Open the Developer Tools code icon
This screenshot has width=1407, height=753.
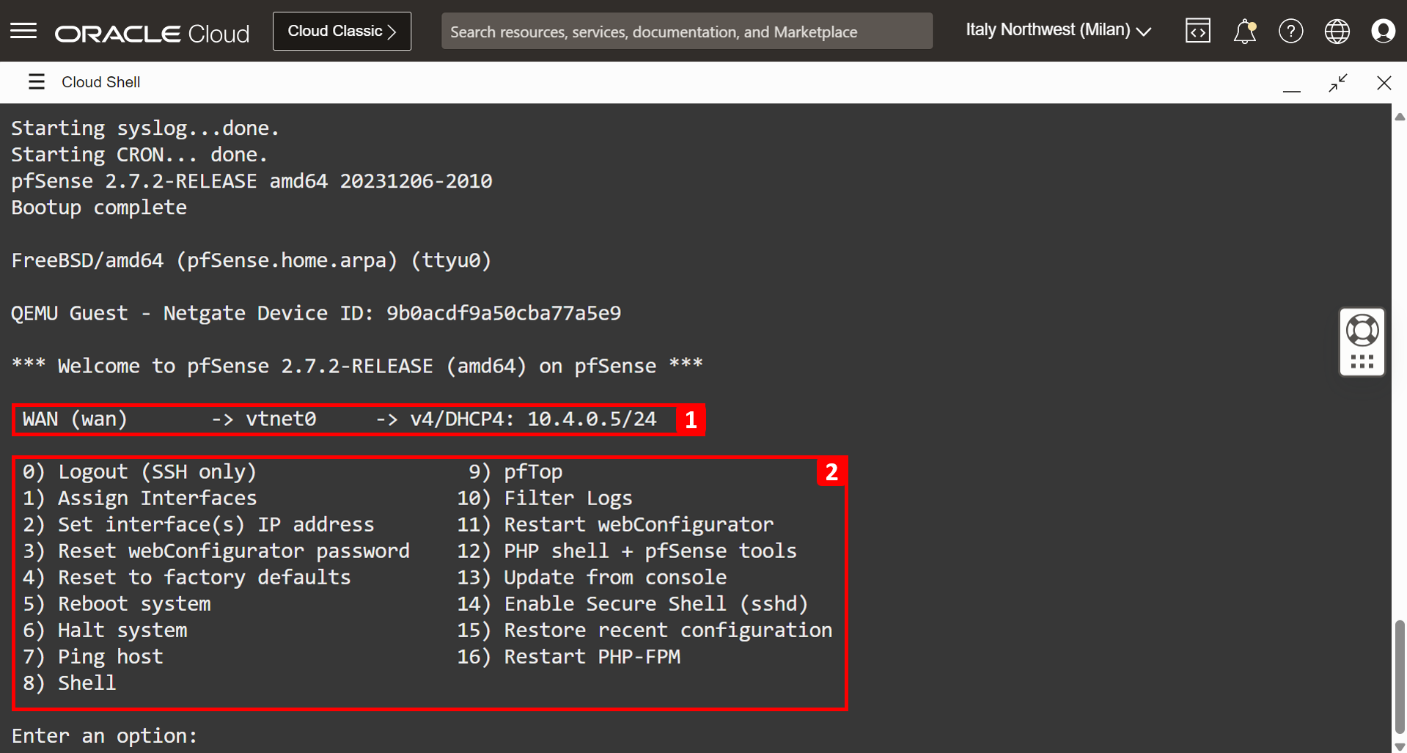pos(1198,31)
